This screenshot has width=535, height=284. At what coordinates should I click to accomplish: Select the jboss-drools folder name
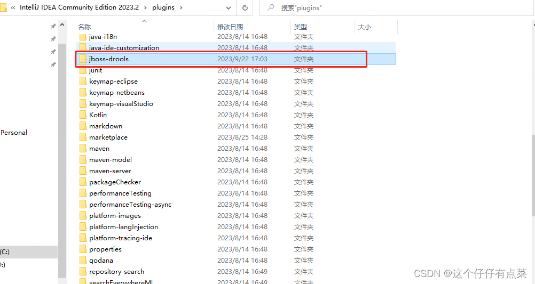click(x=109, y=59)
